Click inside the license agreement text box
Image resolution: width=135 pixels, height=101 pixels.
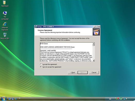click(x=66, y=52)
